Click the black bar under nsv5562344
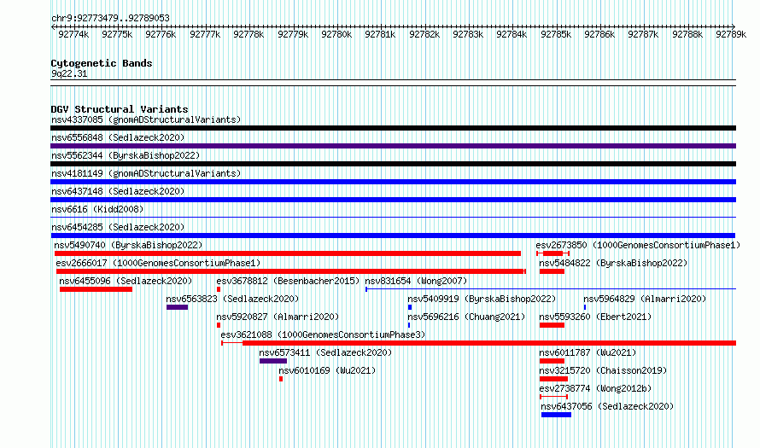 click(x=393, y=164)
